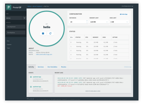The height and width of the screenshot is (107, 148).
Task: Open the Memory Limit 128 MB dropdown
Action: [99, 22]
